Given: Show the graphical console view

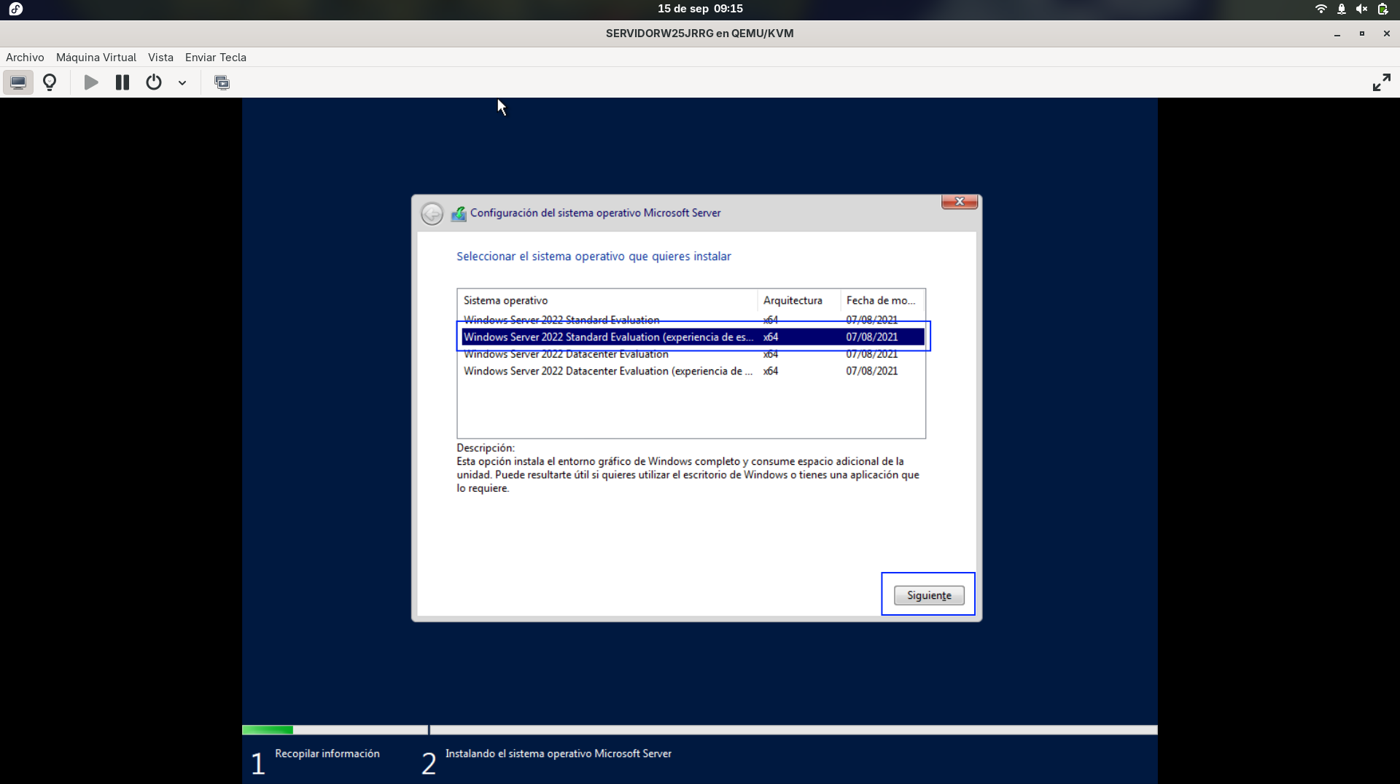Looking at the screenshot, I should [18, 82].
